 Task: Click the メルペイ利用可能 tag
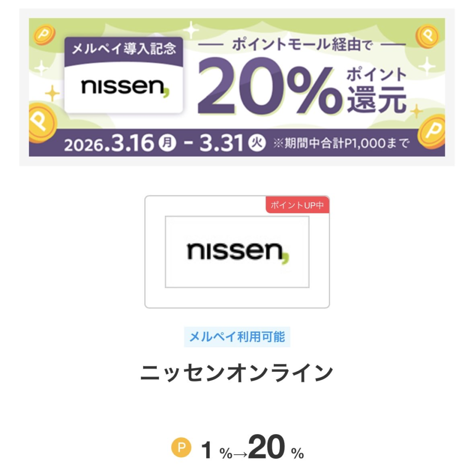point(237,337)
